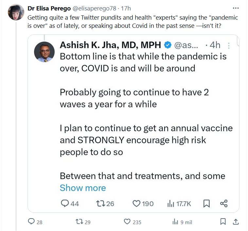View analytics for the 9 mil views tweet
This screenshot has height=231, width=248.
[x=175, y=222]
